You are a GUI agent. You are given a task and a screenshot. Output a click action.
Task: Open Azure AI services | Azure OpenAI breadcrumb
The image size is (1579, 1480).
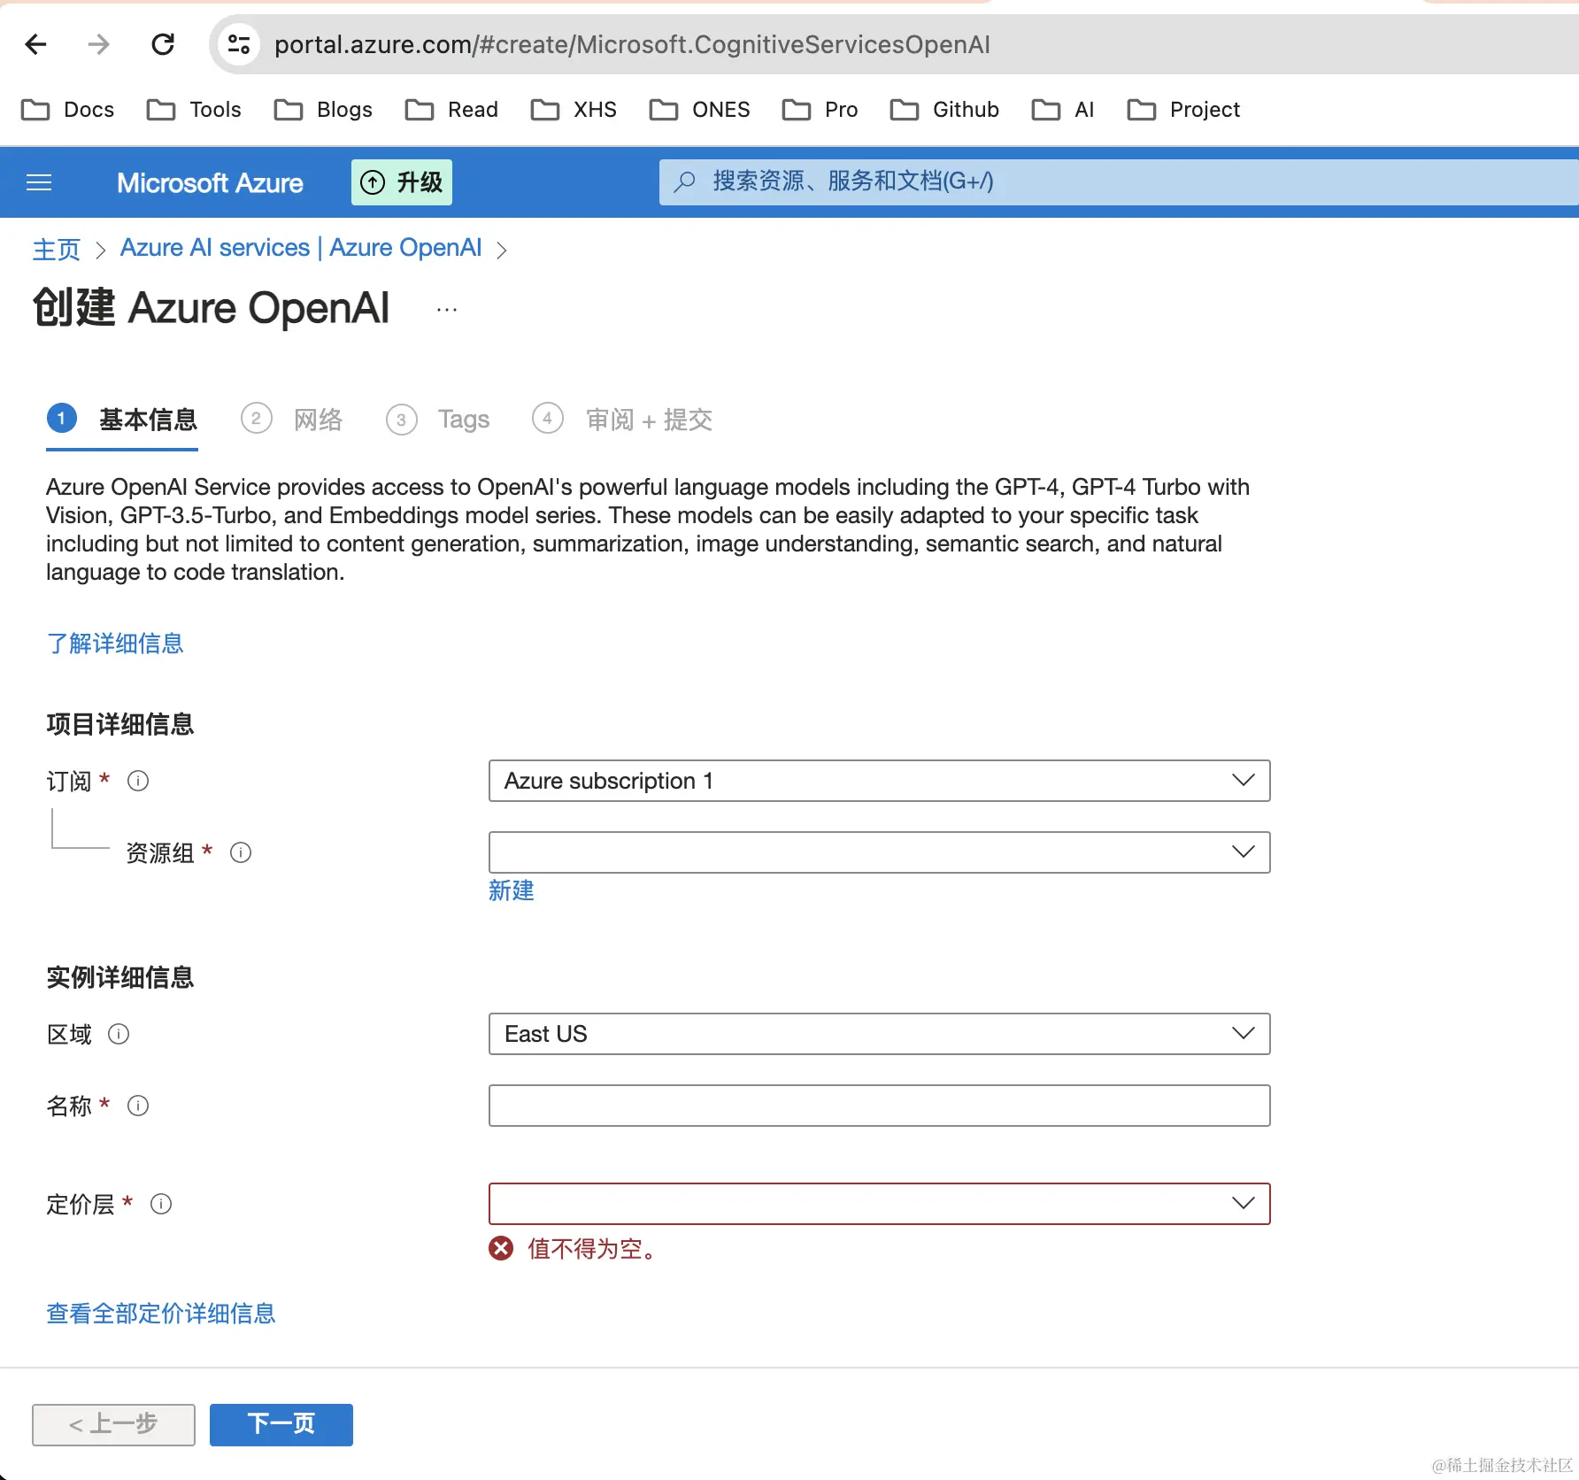(x=301, y=248)
